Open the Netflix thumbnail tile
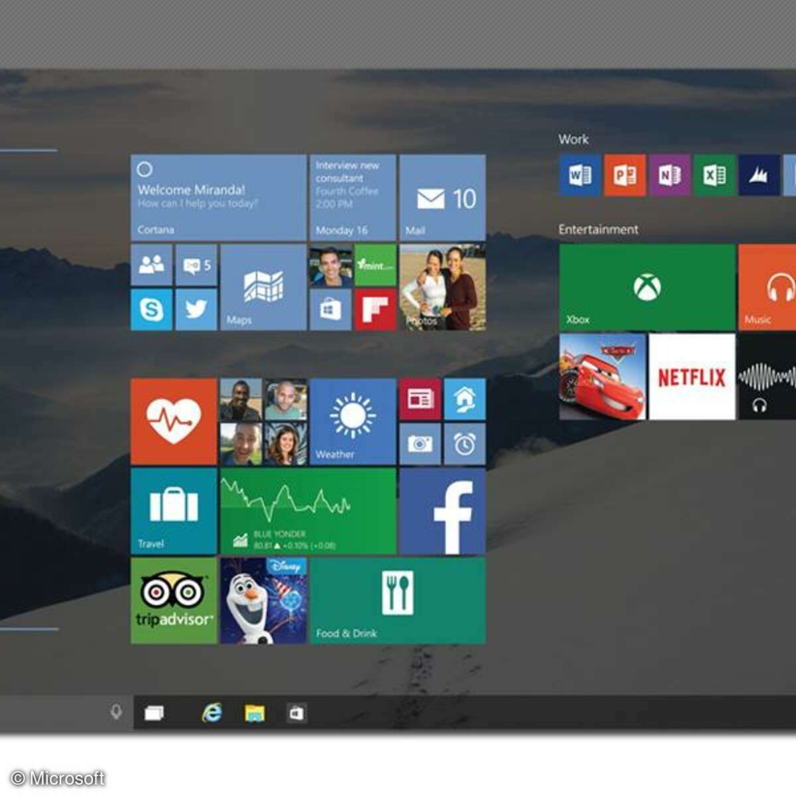796x796 pixels. (x=692, y=378)
